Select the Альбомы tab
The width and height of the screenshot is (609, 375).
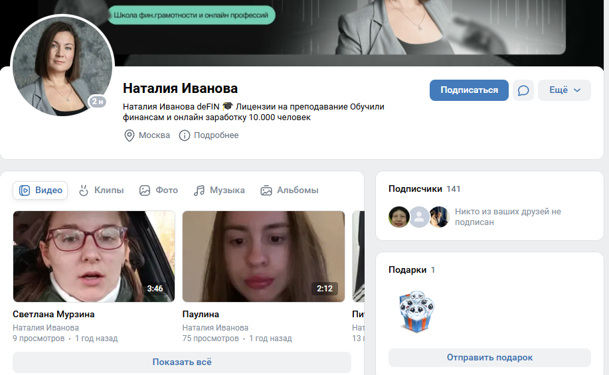click(x=290, y=190)
